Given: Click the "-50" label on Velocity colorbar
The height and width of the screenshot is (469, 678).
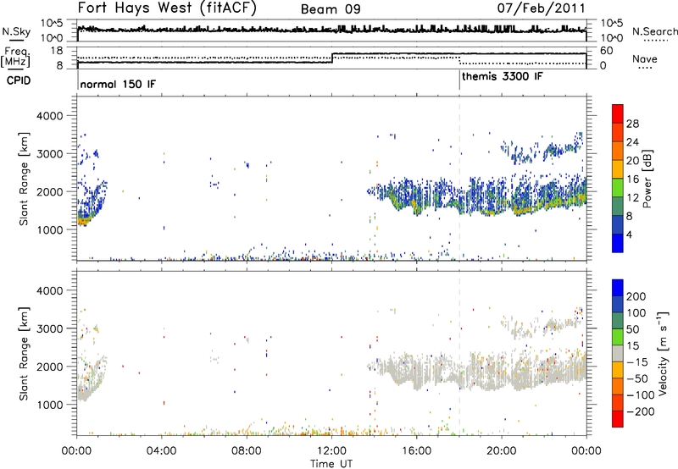Looking at the screenshot, I should pos(637,378).
